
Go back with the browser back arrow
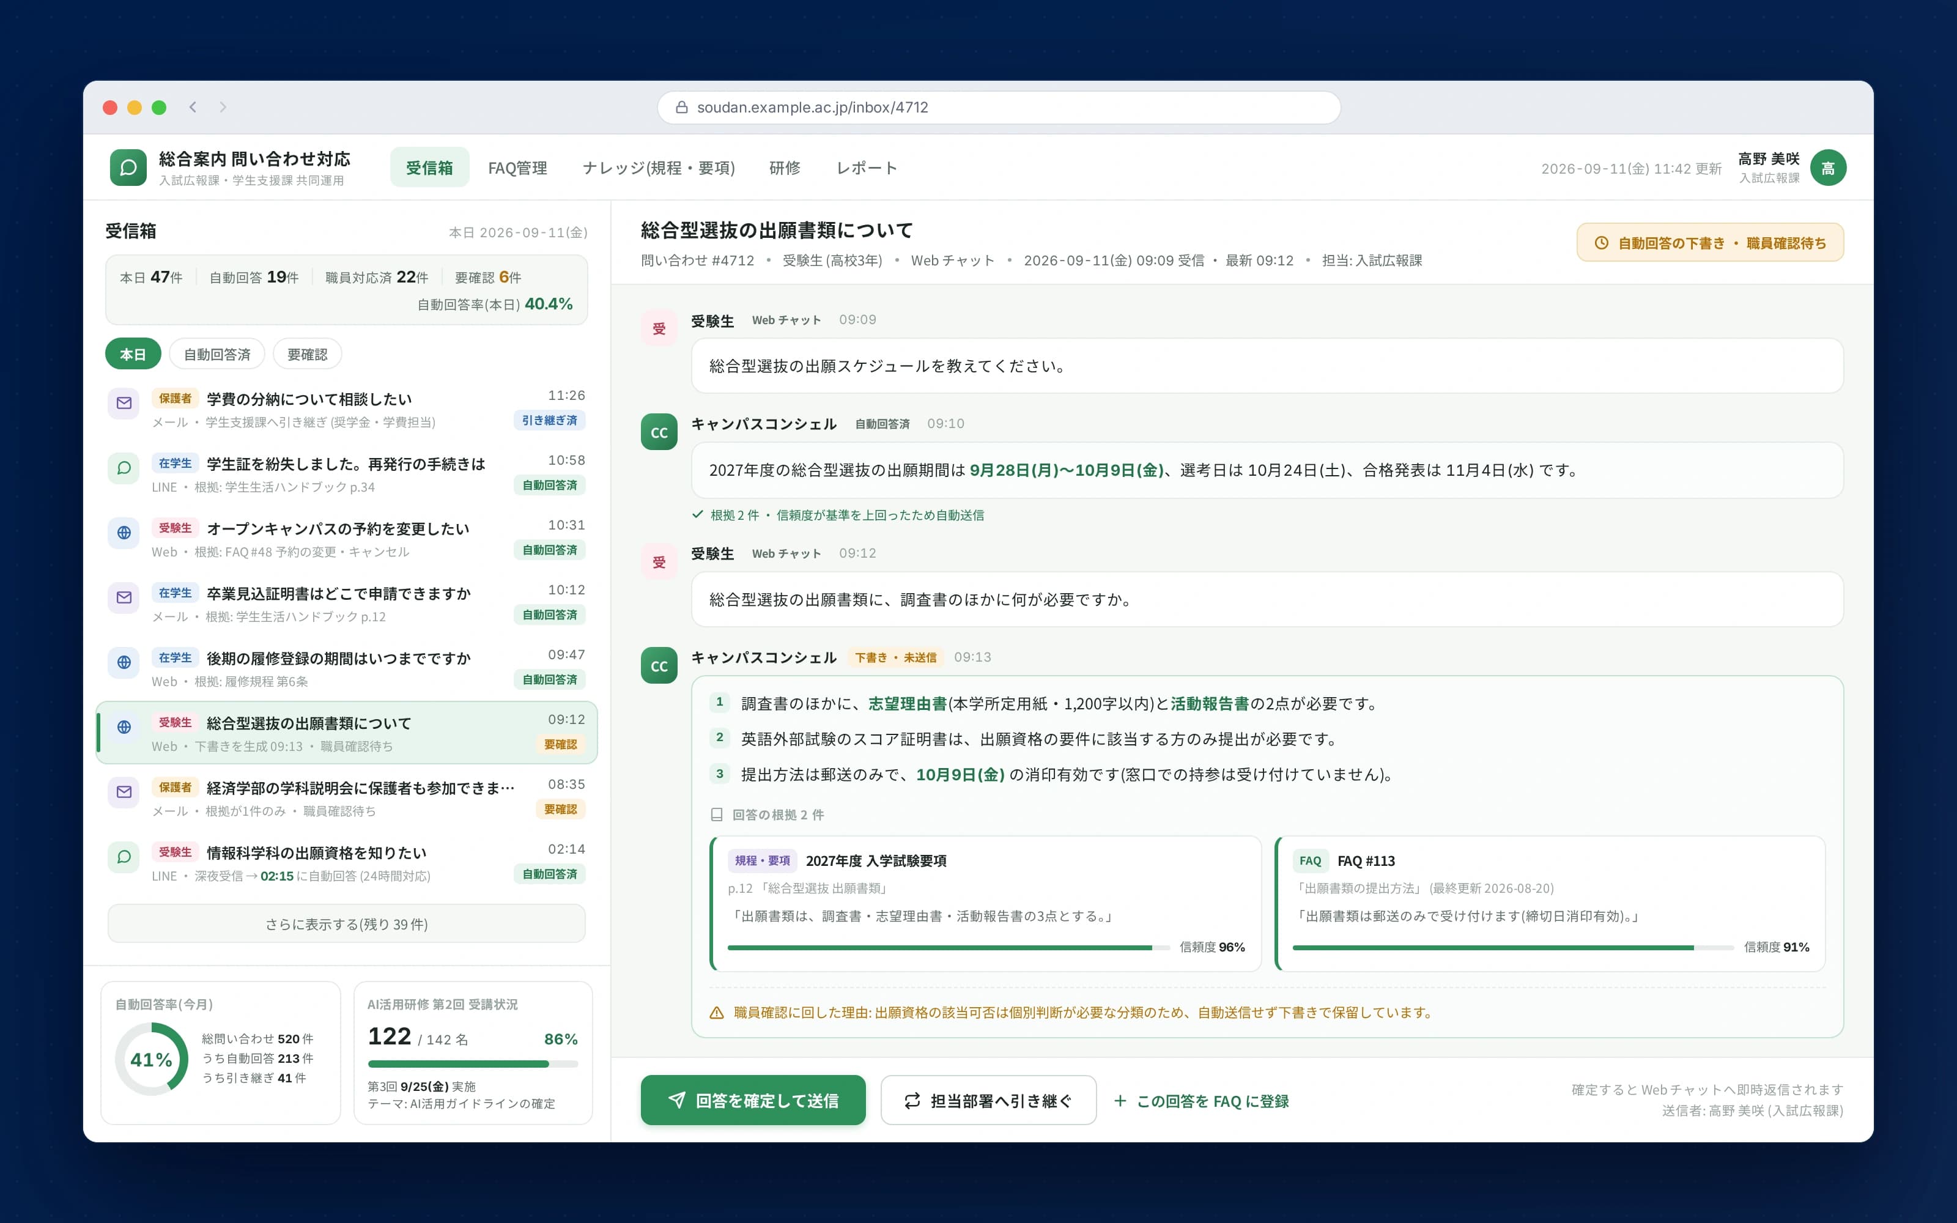pyautogui.click(x=193, y=107)
